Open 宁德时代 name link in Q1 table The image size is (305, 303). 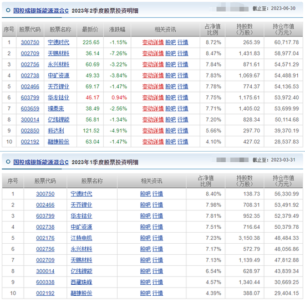pyautogui.click(x=82, y=194)
